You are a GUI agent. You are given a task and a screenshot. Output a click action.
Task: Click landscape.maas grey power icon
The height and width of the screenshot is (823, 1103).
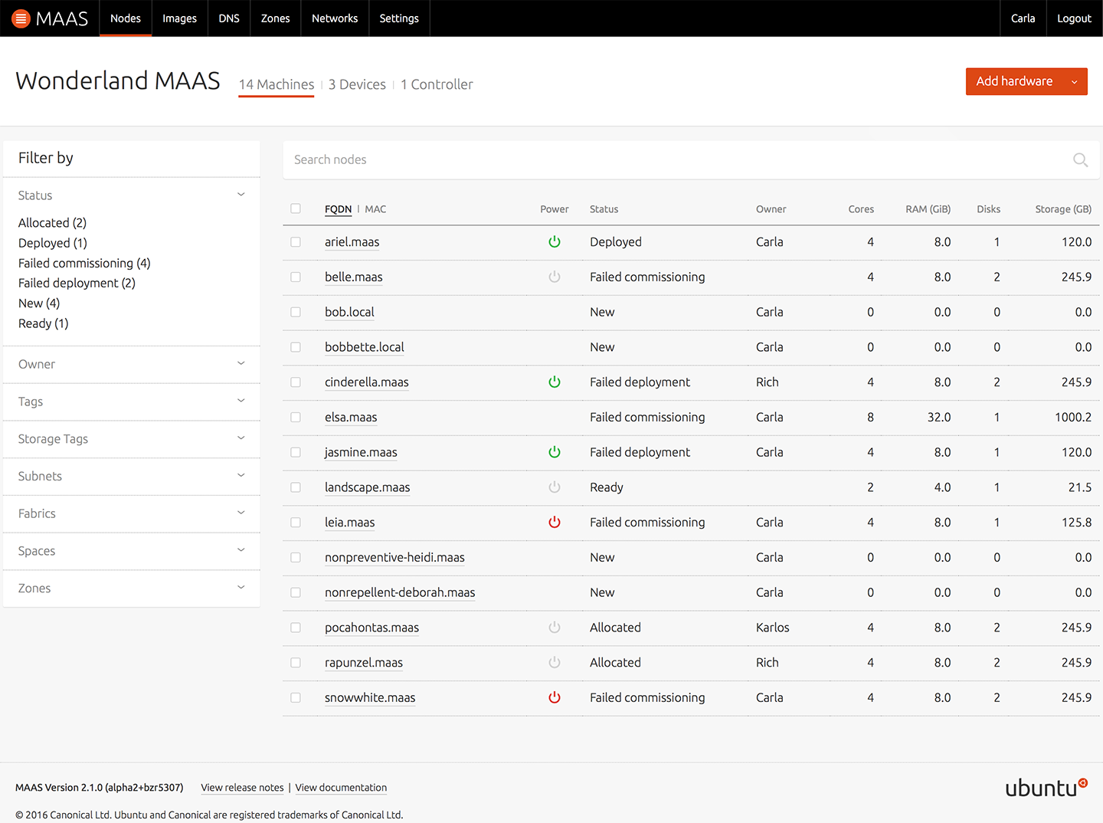coord(555,487)
